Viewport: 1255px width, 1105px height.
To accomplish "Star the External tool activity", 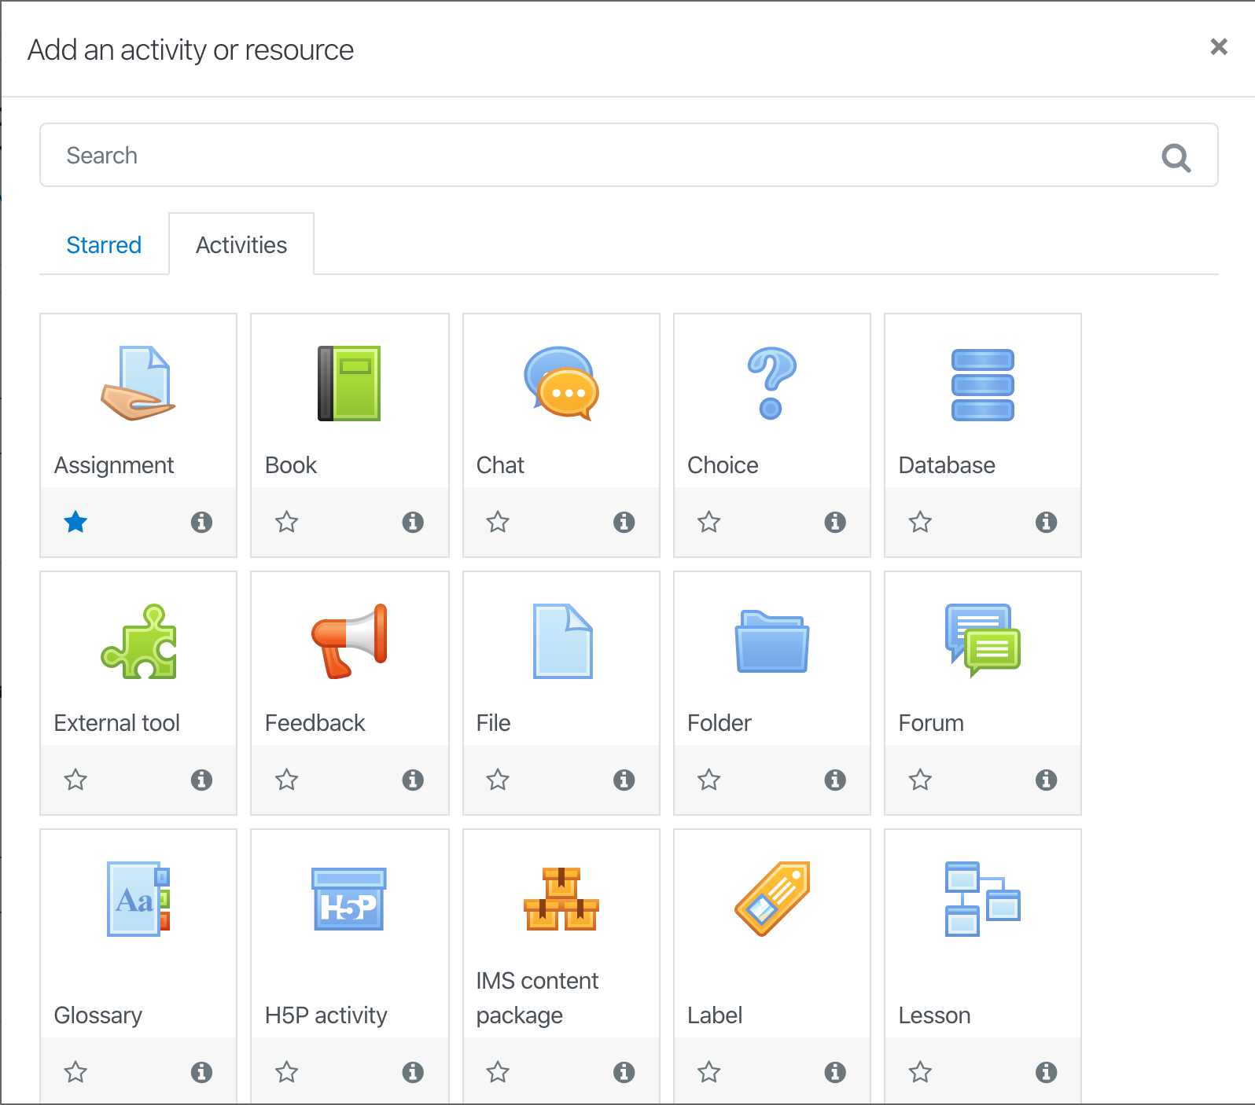I will point(75,780).
